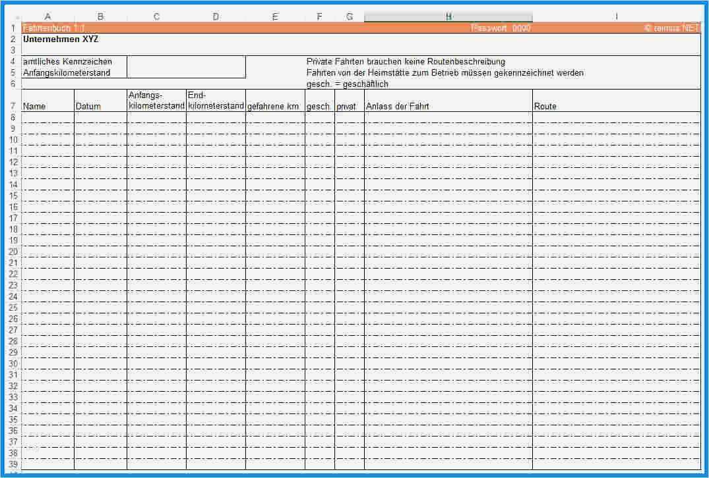Viewport: 709px width, 478px height.
Task: Select the gefahrene km header cell
Action: point(273,106)
